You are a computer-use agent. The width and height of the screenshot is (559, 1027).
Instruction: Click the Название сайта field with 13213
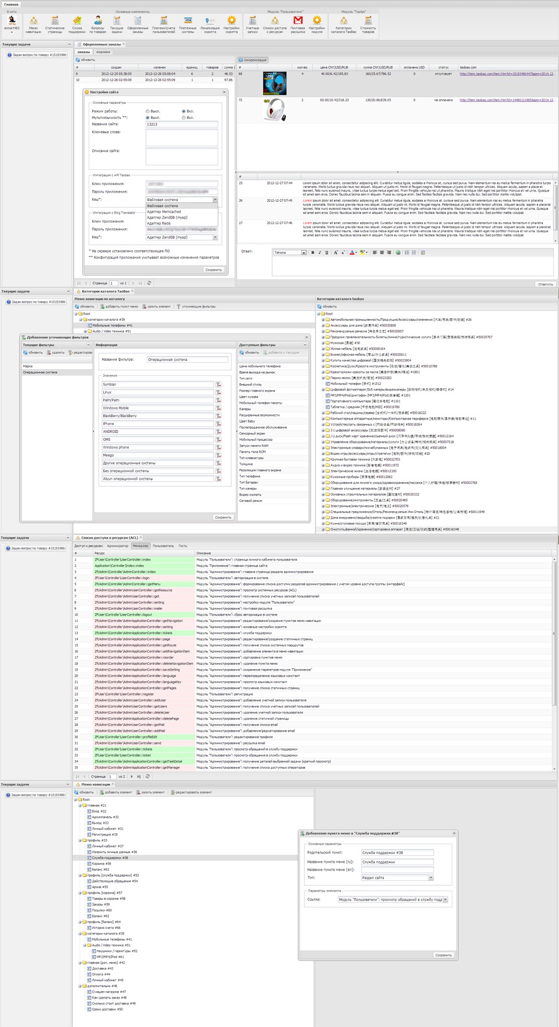pos(182,124)
